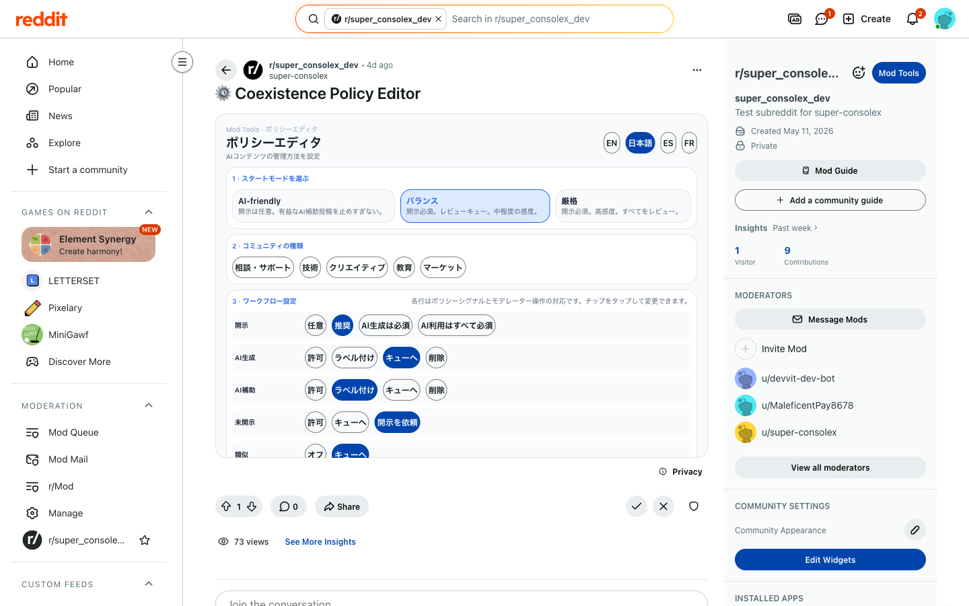Select キューへ chip in AI補助 row
969x606 pixels.
pyautogui.click(x=402, y=390)
